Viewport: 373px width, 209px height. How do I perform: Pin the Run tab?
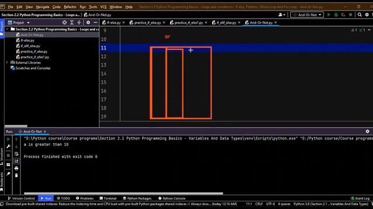pos(8,174)
